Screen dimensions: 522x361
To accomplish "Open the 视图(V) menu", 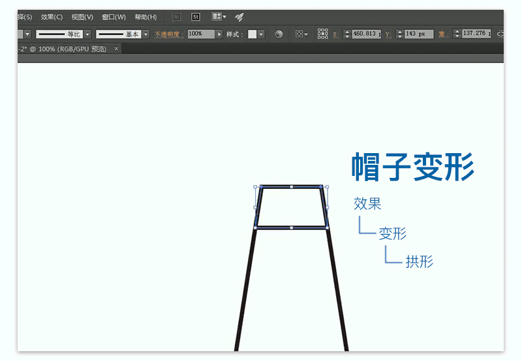I will [82, 17].
